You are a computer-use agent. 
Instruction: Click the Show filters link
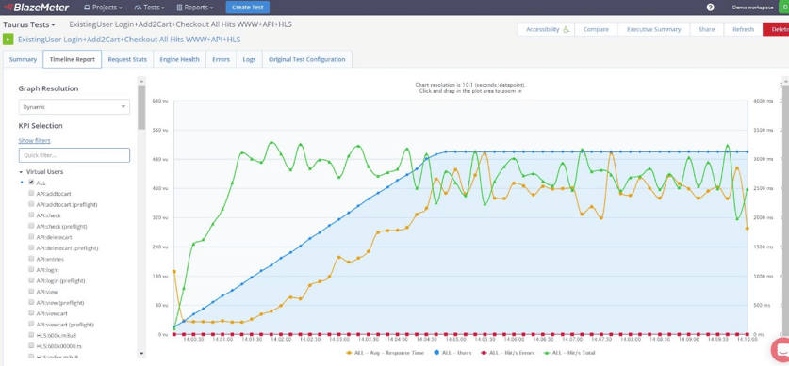(34, 140)
